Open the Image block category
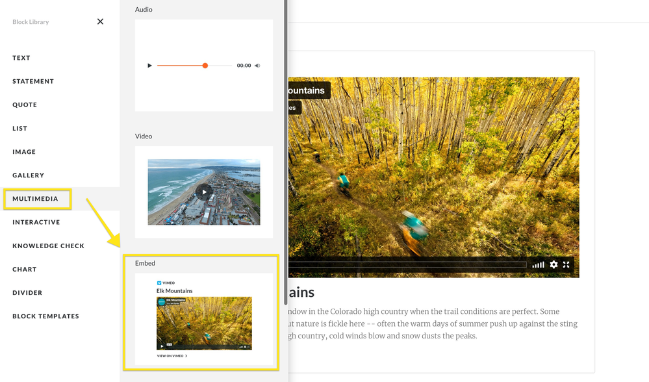The height and width of the screenshot is (382, 649). pos(24,152)
